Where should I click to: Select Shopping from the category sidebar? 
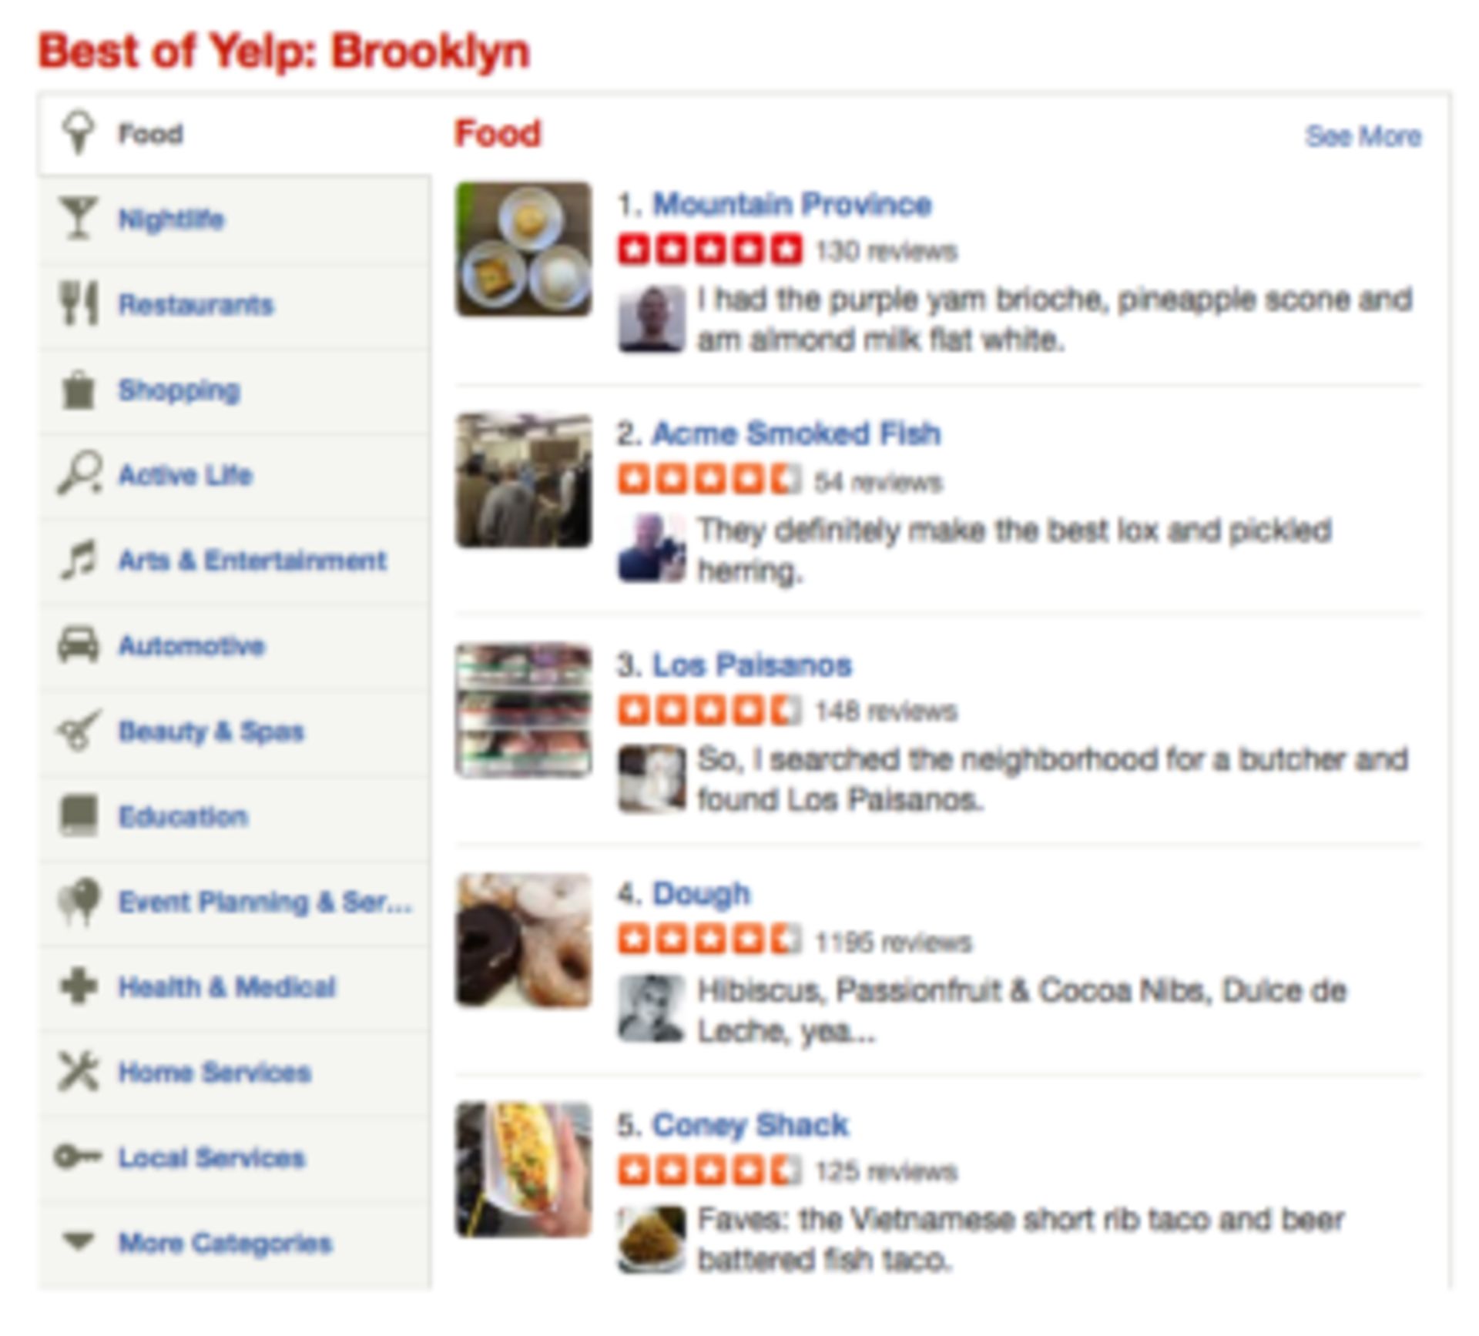click(179, 390)
